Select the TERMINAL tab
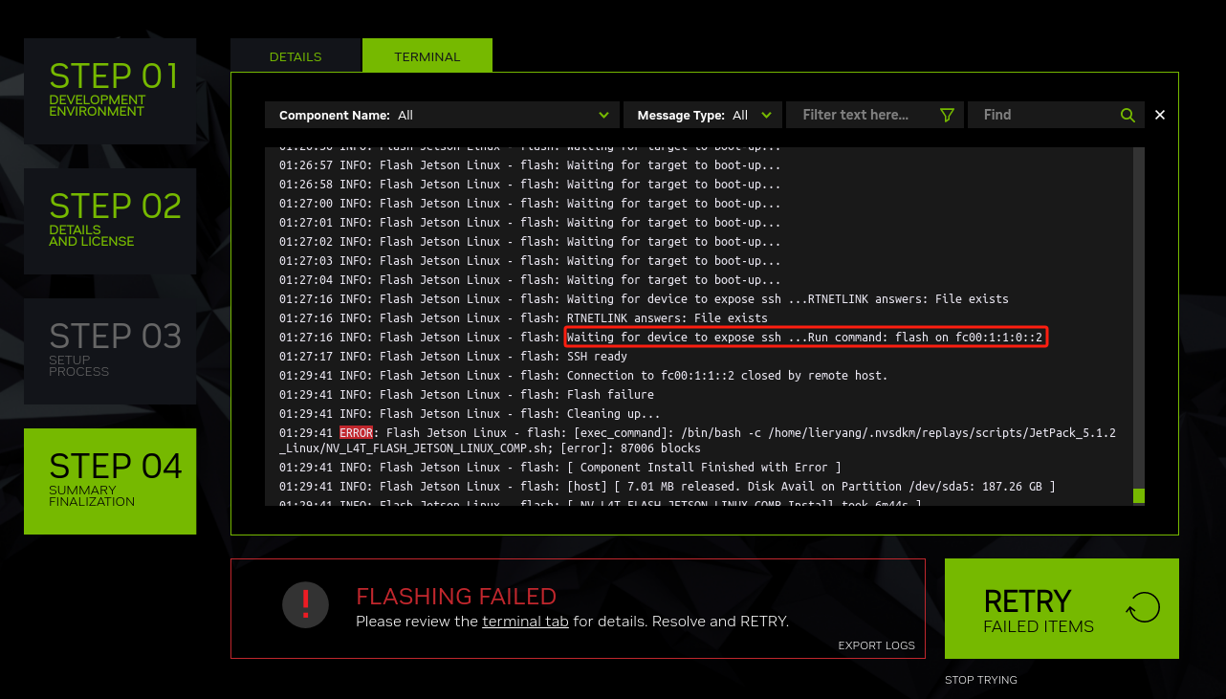Viewport: 1226px width, 699px height. (427, 56)
